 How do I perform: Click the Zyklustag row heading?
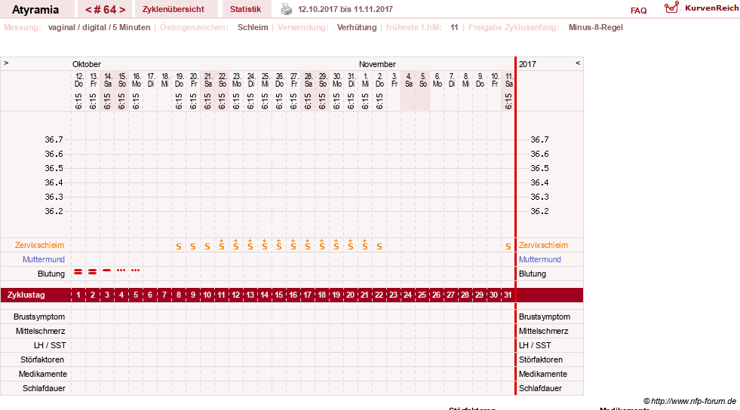26,295
